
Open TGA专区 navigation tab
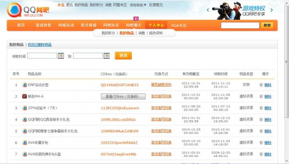(179, 26)
